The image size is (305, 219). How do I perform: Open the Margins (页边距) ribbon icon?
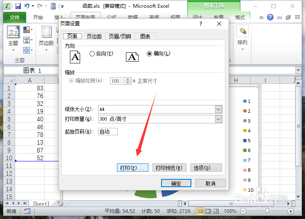click(x=47, y=32)
